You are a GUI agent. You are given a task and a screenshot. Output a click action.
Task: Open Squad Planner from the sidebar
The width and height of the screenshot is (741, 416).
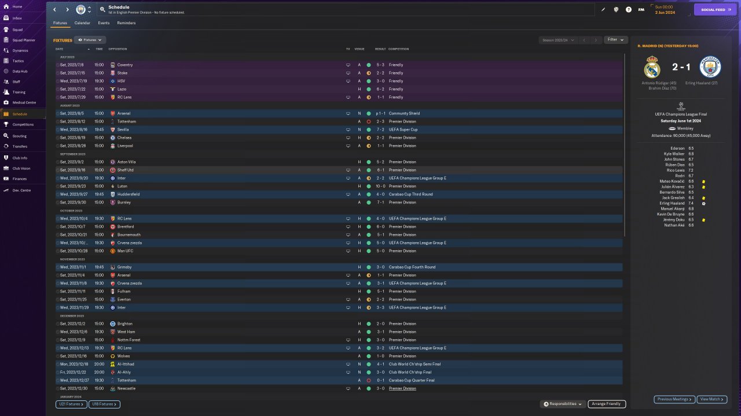[23, 40]
